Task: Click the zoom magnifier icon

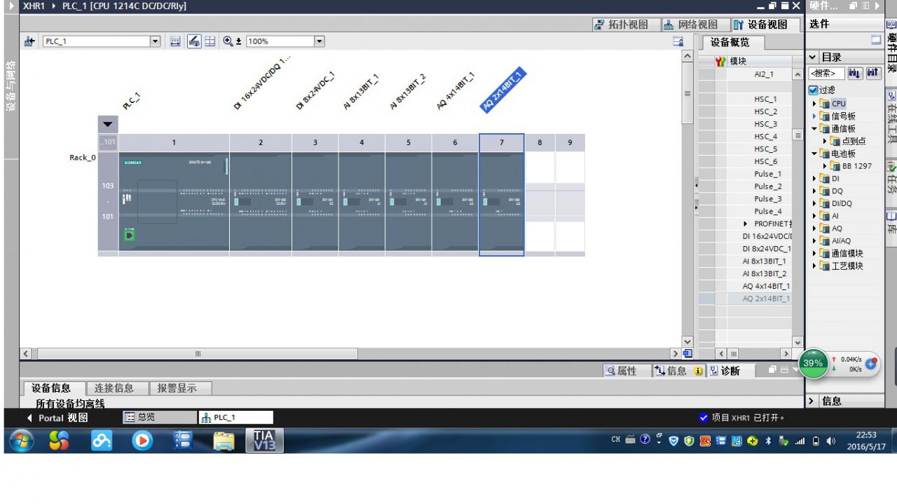Action: tap(228, 41)
